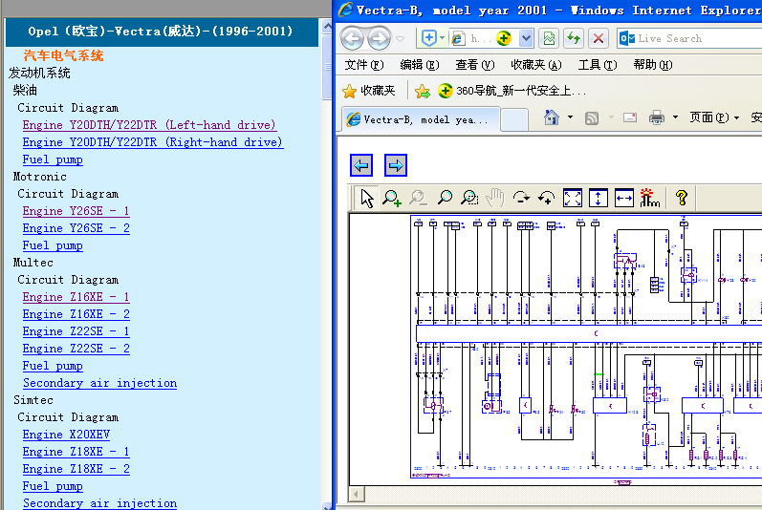Open the viewer help question mark
The image size is (762, 510).
point(682,198)
